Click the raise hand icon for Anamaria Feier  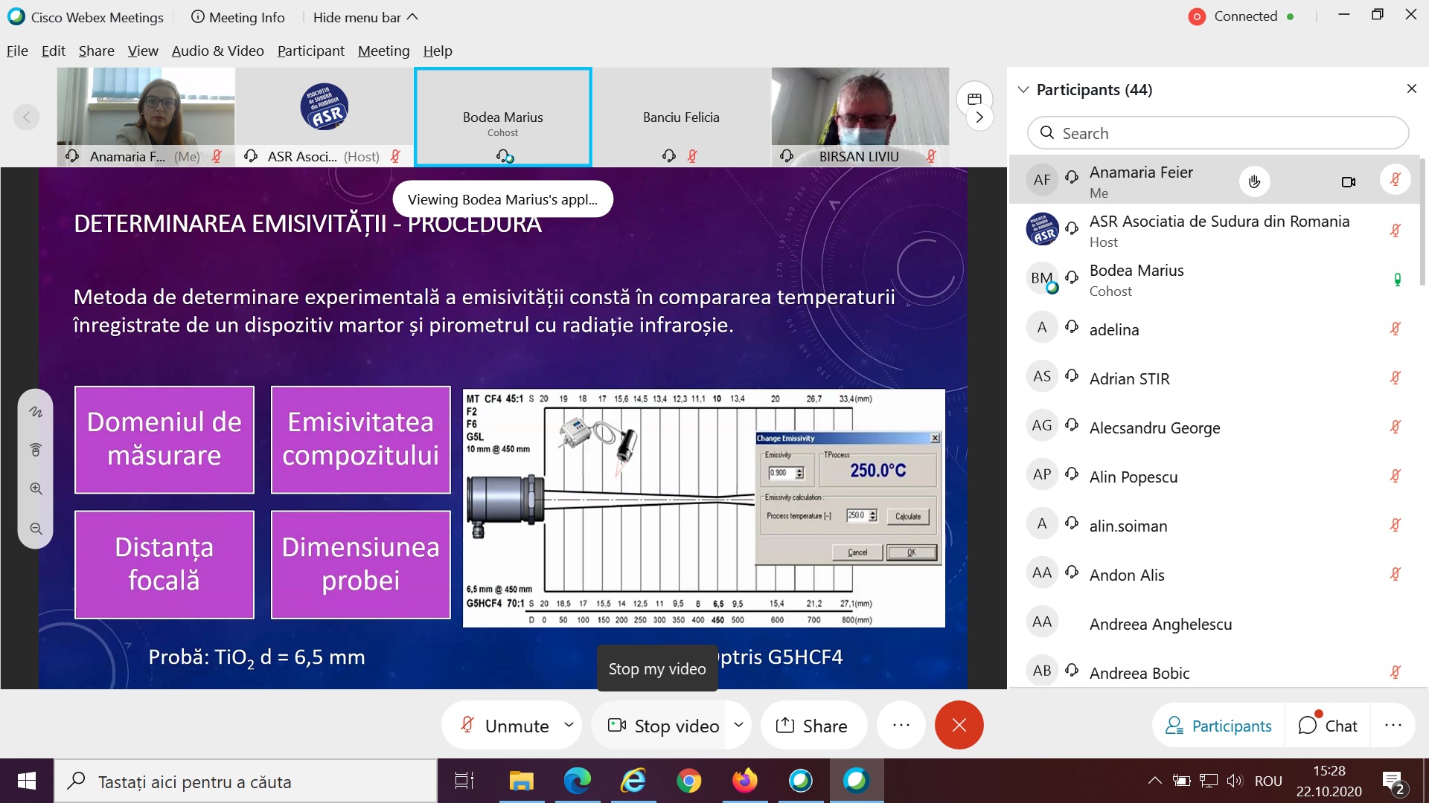[1254, 181]
